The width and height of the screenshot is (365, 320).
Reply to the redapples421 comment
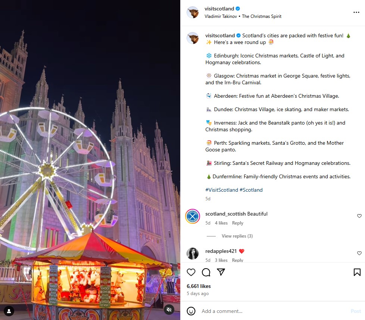click(x=237, y=260)
